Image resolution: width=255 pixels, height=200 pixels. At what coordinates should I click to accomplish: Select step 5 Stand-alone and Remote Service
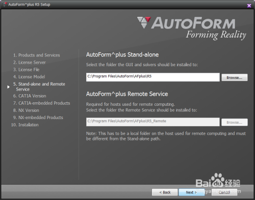(x=39, y=87)
